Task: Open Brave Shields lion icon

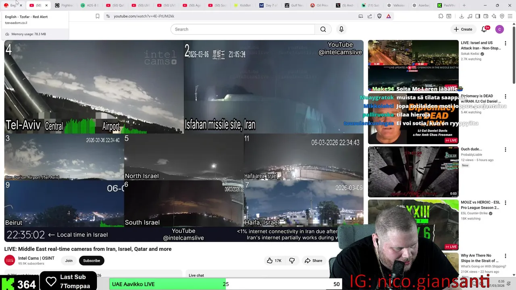Action: [x=379, y=16]
